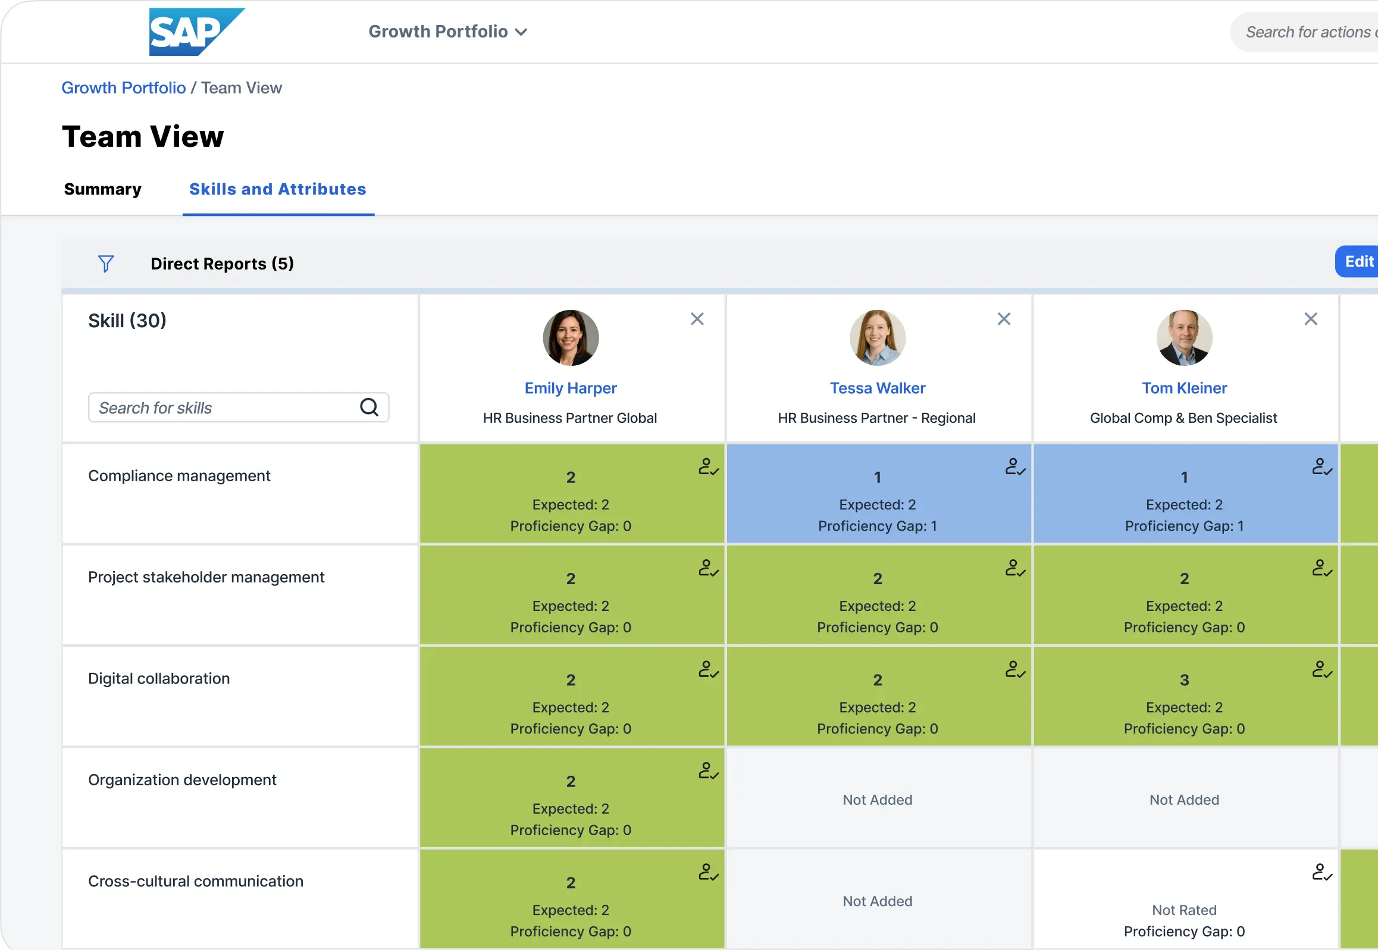The image size is (1378, 950).
Task: Click Tom Kleiner's profile photo
Action: (1184, 337)
